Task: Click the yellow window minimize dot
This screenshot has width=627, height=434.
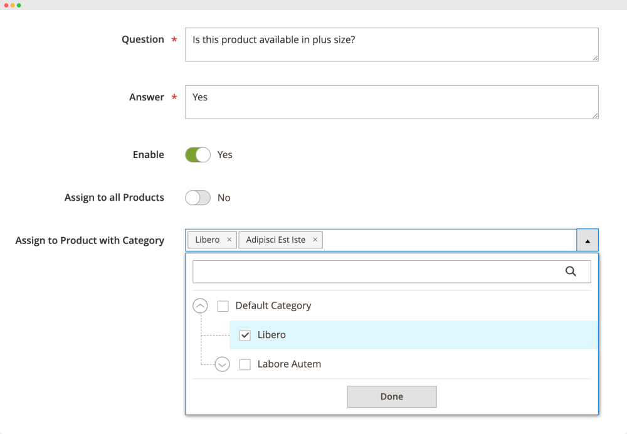Action: tap(13, 5)
